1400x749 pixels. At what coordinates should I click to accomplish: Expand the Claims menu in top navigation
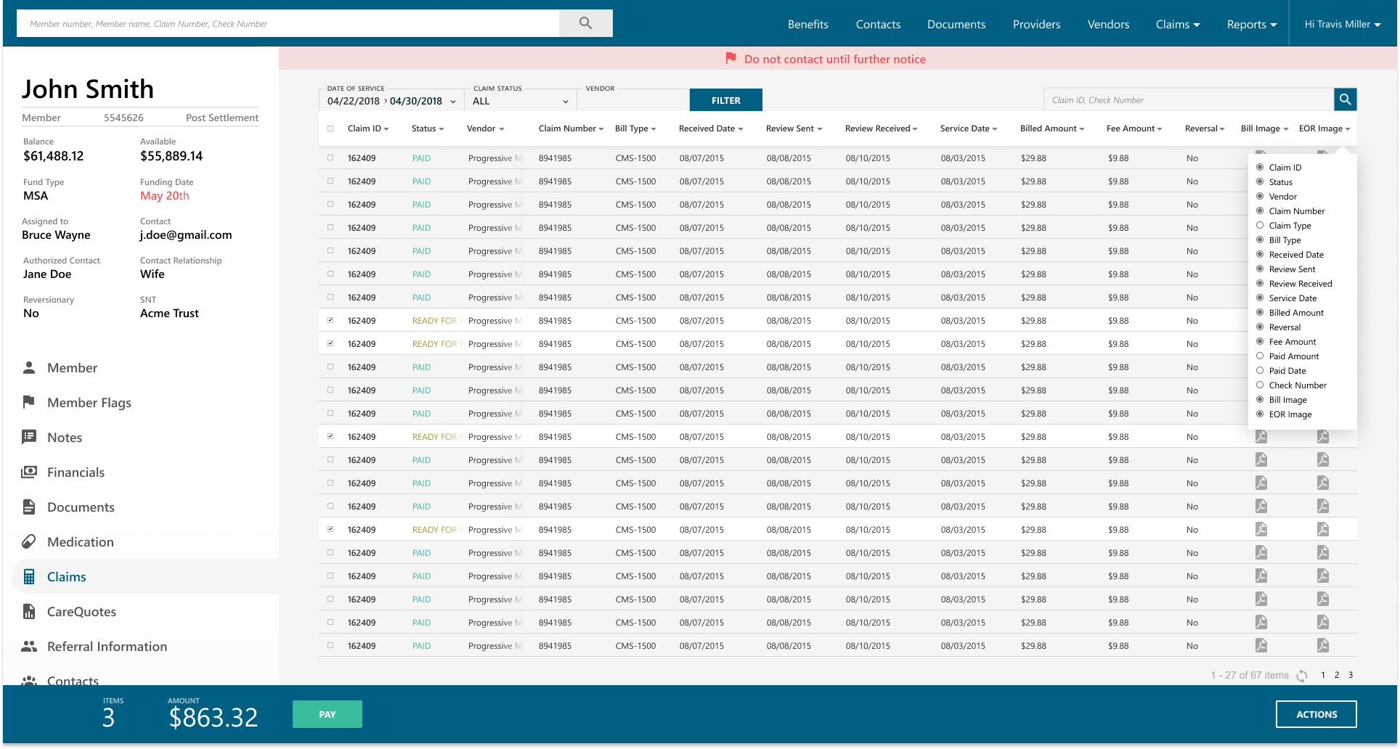1178,24
